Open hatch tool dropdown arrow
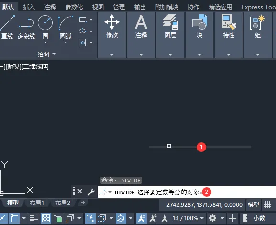This screenshot has height=225, width=276. [x=91, y=43]
